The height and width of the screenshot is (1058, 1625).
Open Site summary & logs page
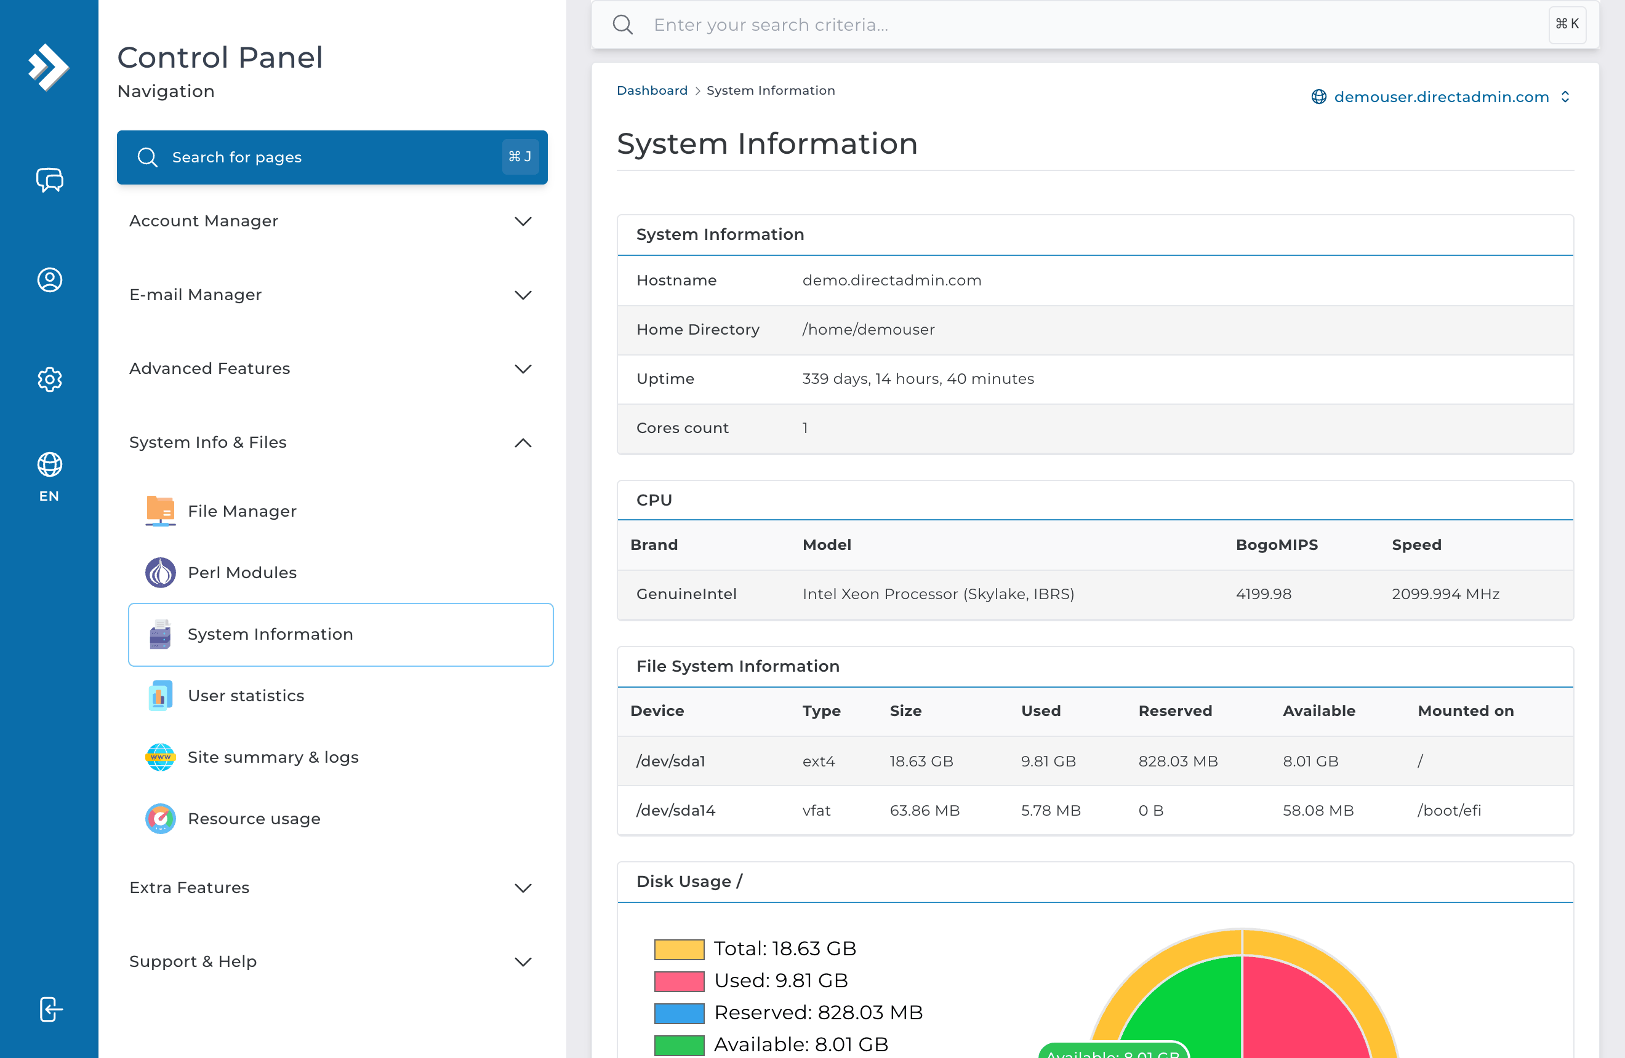[341, 757]
